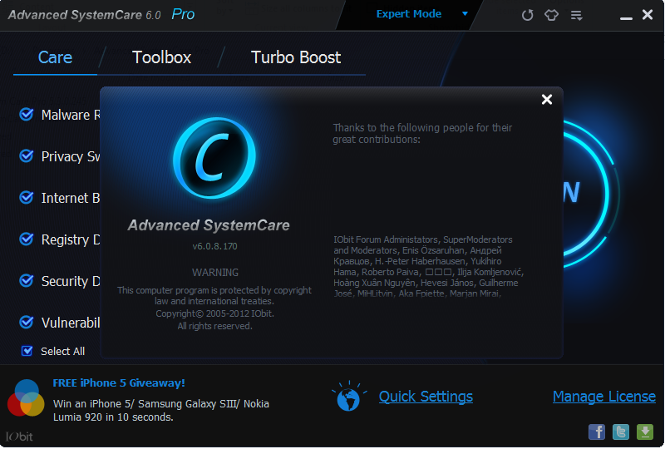This screenshot has height=449, width=665.
Task: Toggle the Internet Boost checkbox
Action: coord(27,197)
